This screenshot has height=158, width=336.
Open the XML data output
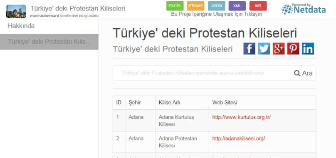pyautogui.click(x=237, y=6)
